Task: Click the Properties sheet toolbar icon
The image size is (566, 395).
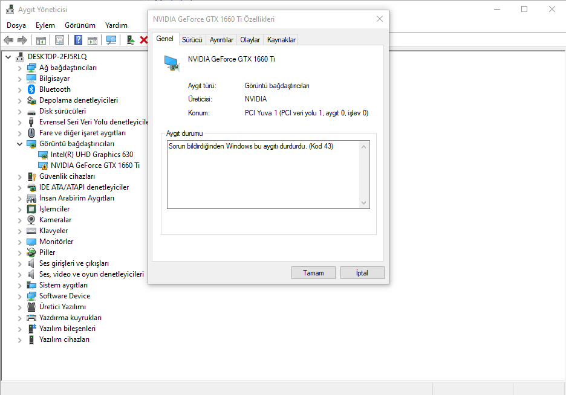Action: pos(59,40)
